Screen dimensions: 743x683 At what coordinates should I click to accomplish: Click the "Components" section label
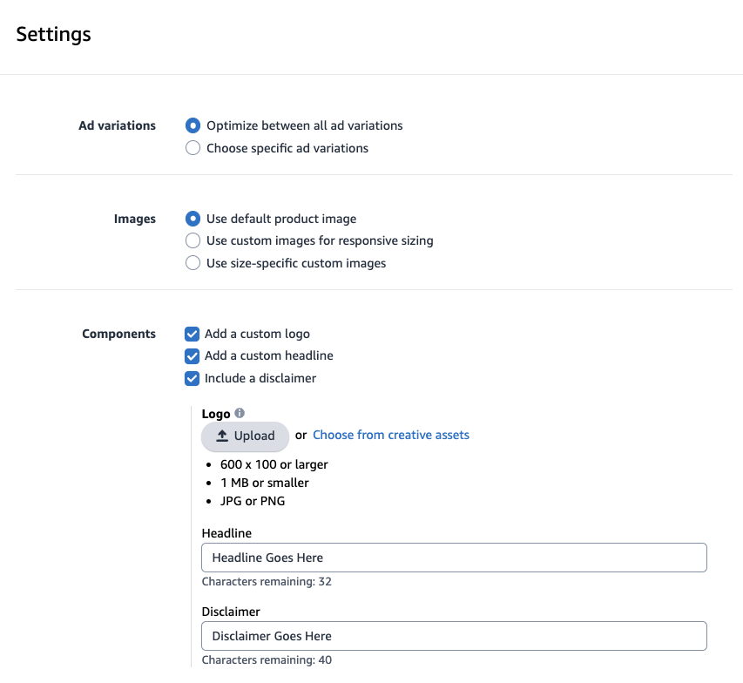coord(118,334)
